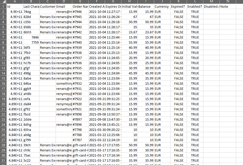Screen dimensions: 243x165
Task: Select column H header
Action: [129, 2]
